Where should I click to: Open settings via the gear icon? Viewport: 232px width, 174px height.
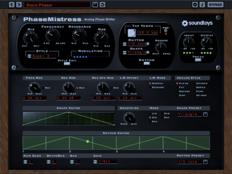(195, 4)
